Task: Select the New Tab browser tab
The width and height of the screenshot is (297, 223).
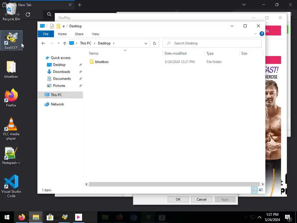Action: point(40,5)
